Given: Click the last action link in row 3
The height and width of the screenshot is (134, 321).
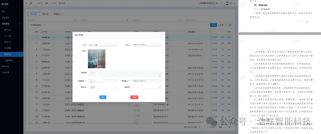Looking at the screenshot, I should (229, 49).
